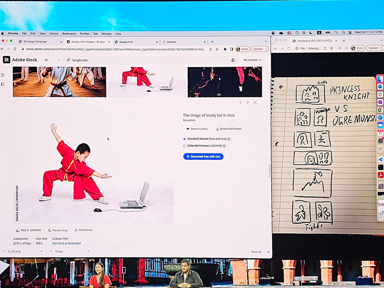Click Show All downloads
This screenshot has width=384, height=288.
(x=256, y=252)
